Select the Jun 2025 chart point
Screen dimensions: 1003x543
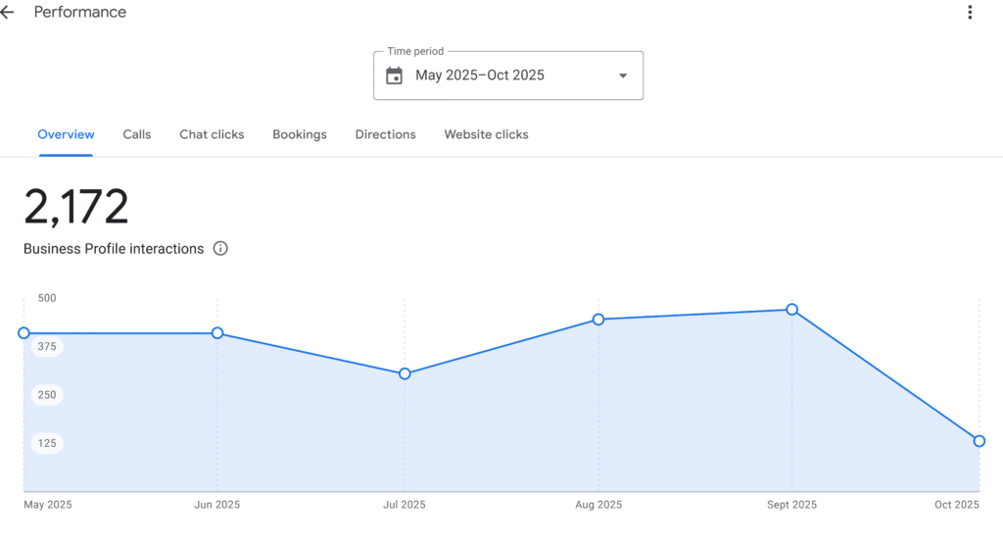pos(217,333)
